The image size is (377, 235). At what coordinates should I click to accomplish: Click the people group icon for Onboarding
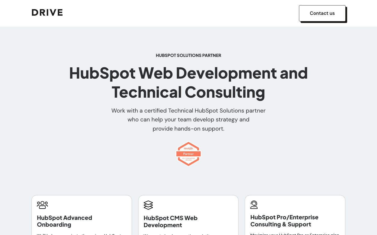[x=42, y=205]
